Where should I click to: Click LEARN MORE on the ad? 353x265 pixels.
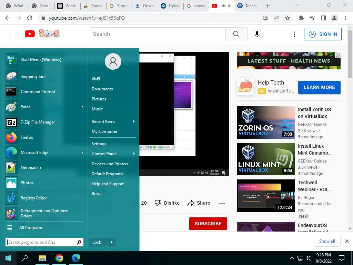click(x=319, y=87)
